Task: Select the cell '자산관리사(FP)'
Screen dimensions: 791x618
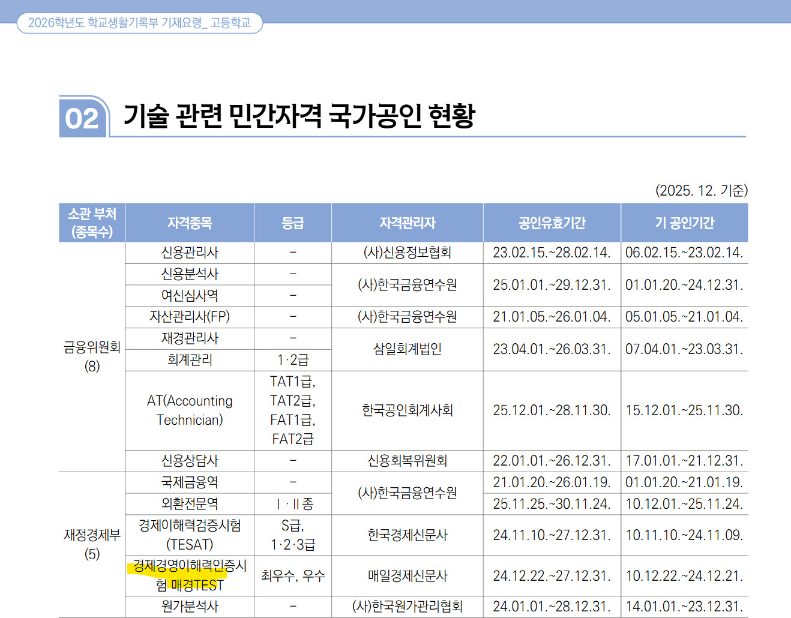Action: pos(190,317)
